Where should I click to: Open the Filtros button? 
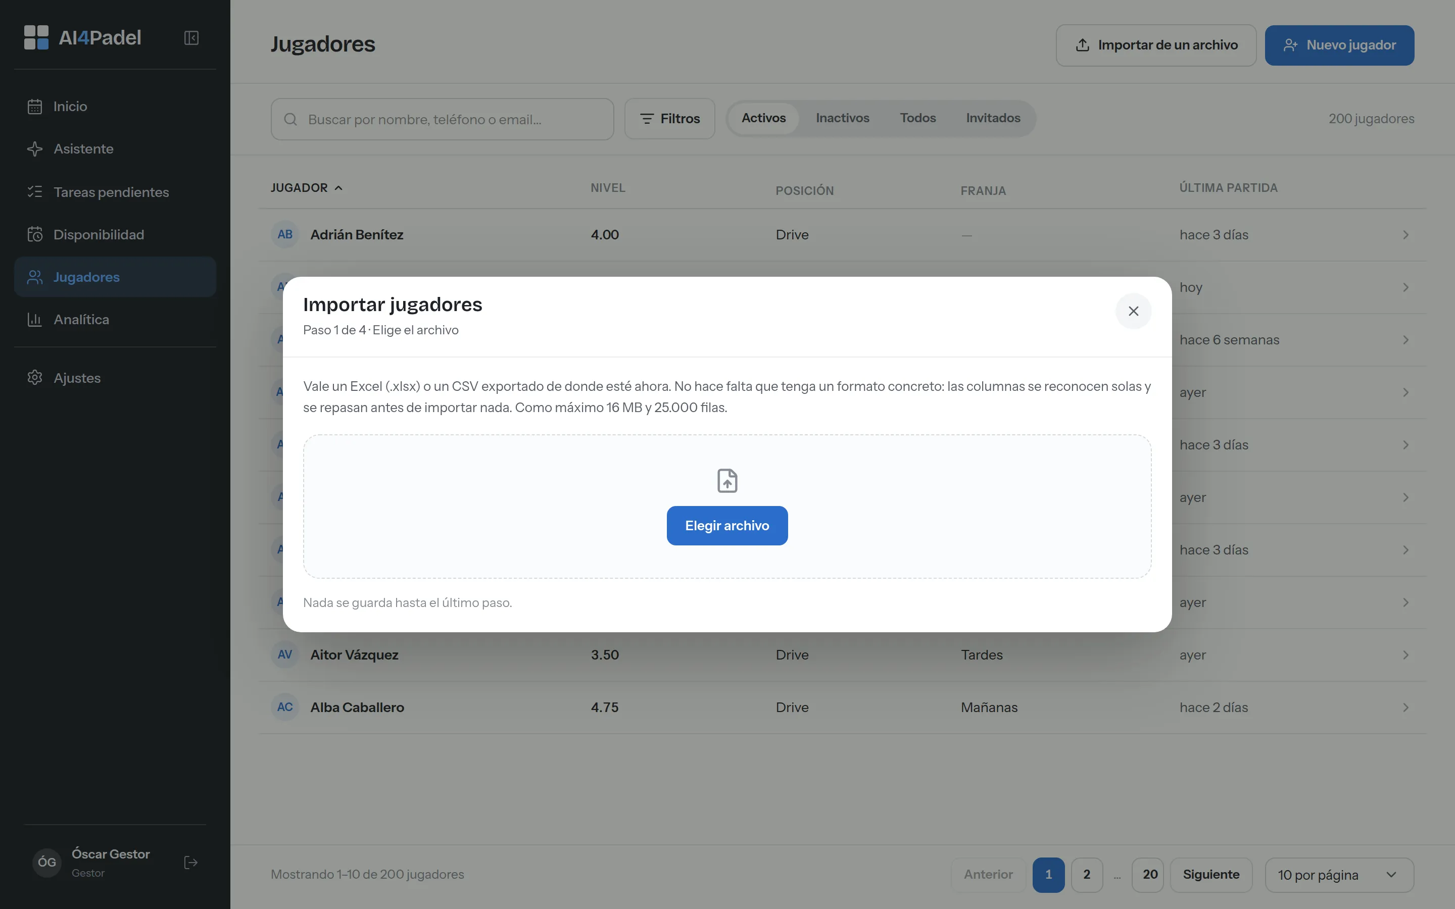pyautogui.click(x=669, y=119)
